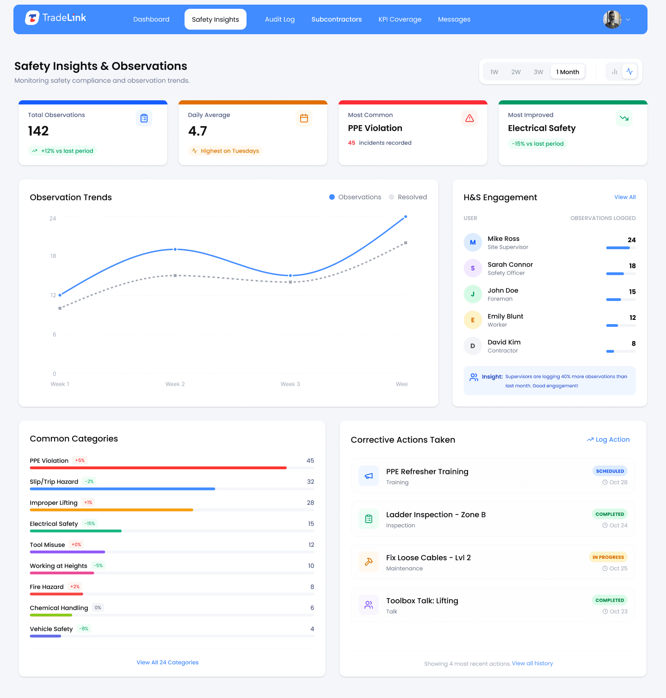Select the 1W time range
This screenshot has height=698, width=666.
tap(494, 72)
